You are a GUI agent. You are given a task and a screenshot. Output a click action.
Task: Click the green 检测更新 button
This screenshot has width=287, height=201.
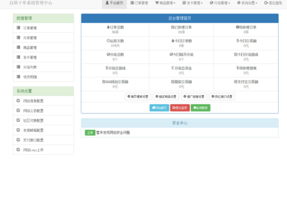pyautogui.click(x=201, y=108)
